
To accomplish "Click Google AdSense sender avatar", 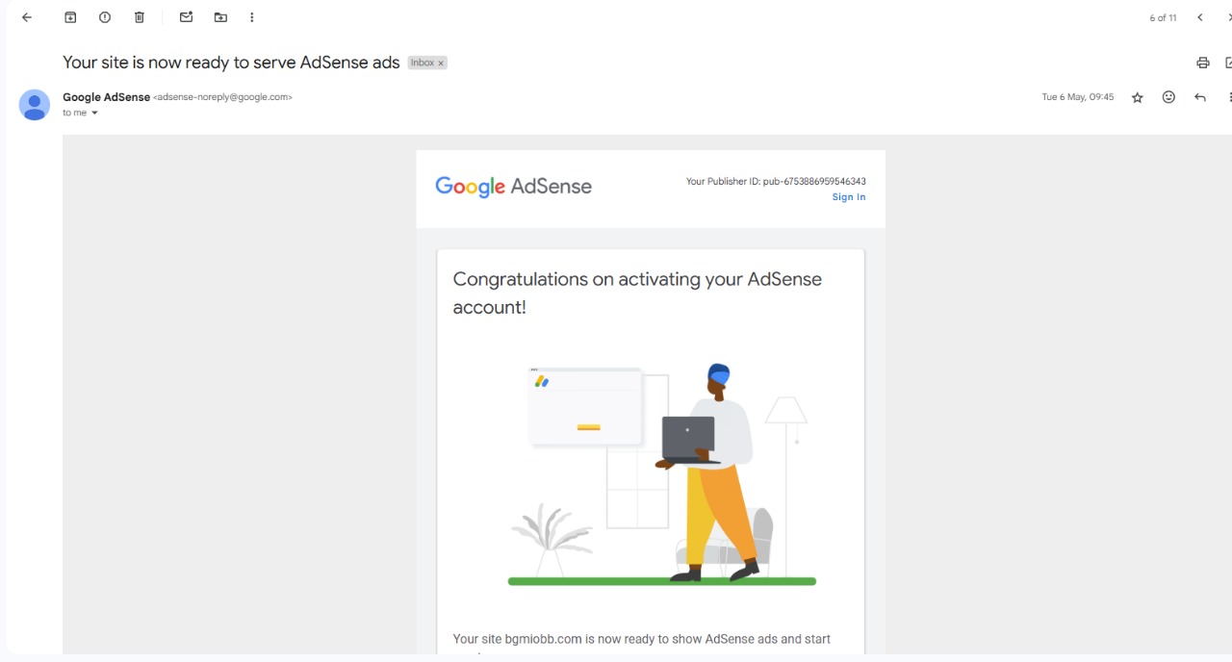I will click(x=35, y=104).
